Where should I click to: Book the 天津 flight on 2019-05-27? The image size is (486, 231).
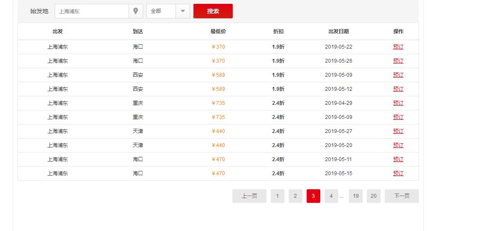[x=398, y=131]
